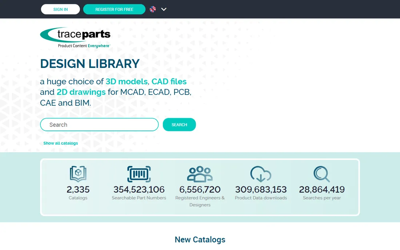Open the TraceParts logo homepage

[75, 38]
